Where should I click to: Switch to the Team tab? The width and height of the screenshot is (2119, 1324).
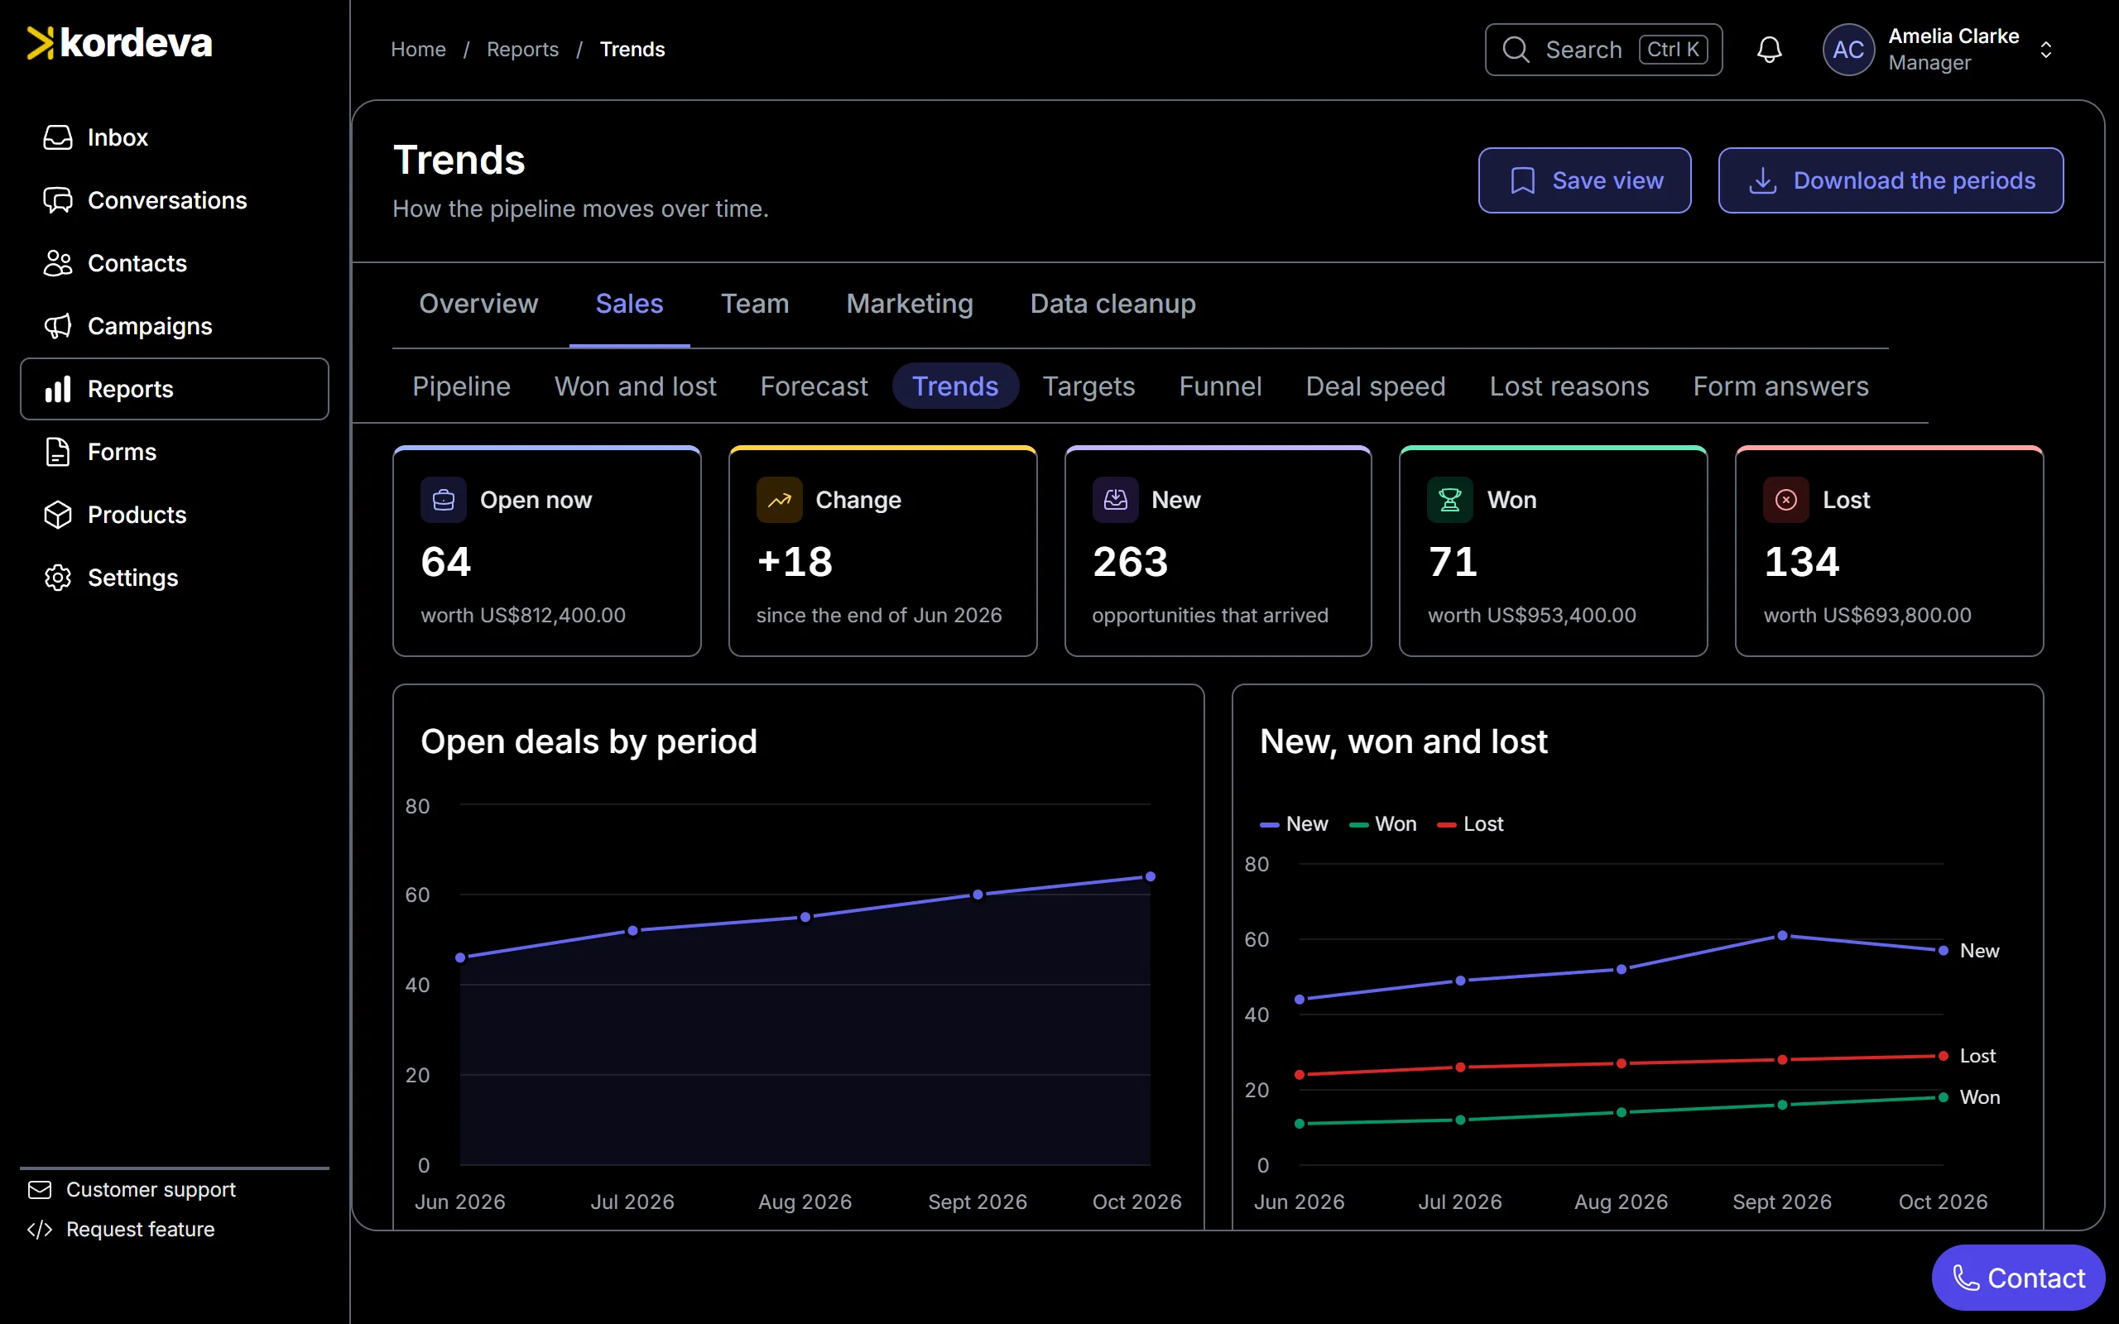pos(755,304)
